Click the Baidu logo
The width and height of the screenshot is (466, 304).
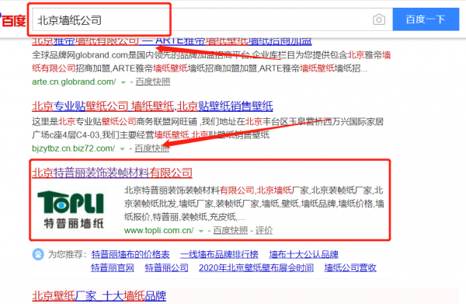click(x=12, y=20)
